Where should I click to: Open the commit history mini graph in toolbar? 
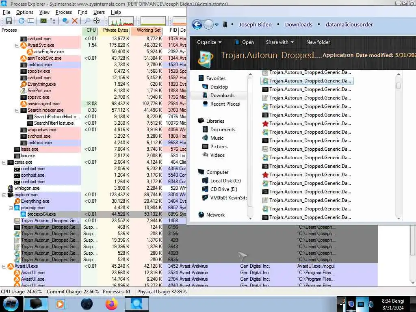coord(153,21)
